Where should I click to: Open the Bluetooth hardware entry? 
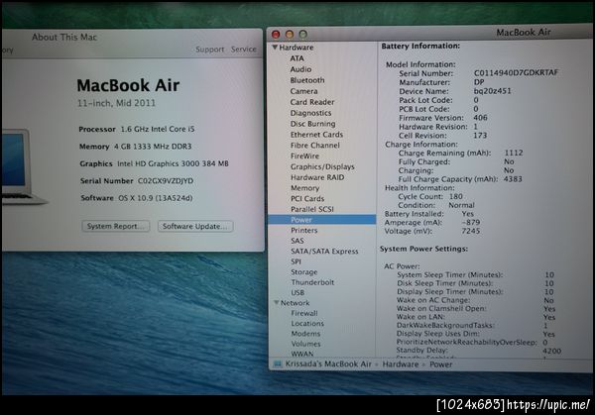pyautogui.click(x=307, y=80)
